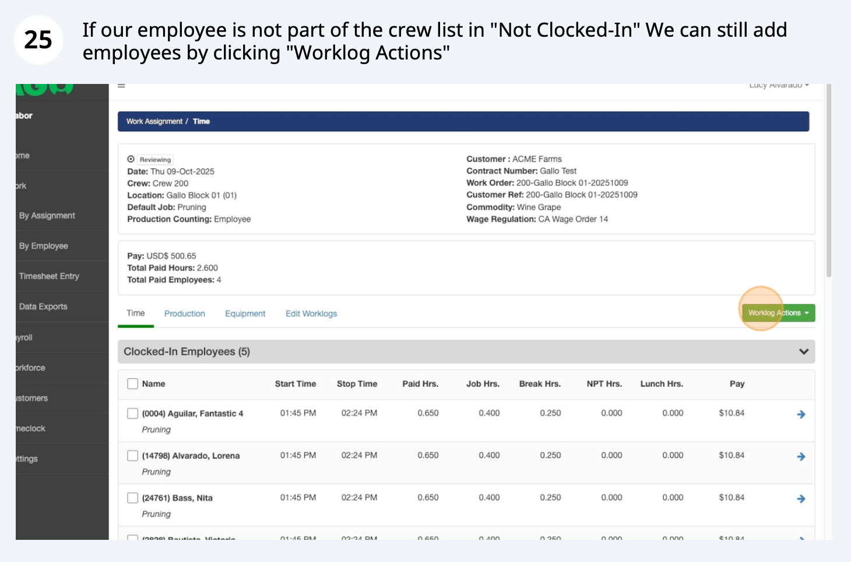Check the Alvarado, Lorena checkbox
851x562 pixels.
pos(133,455)
